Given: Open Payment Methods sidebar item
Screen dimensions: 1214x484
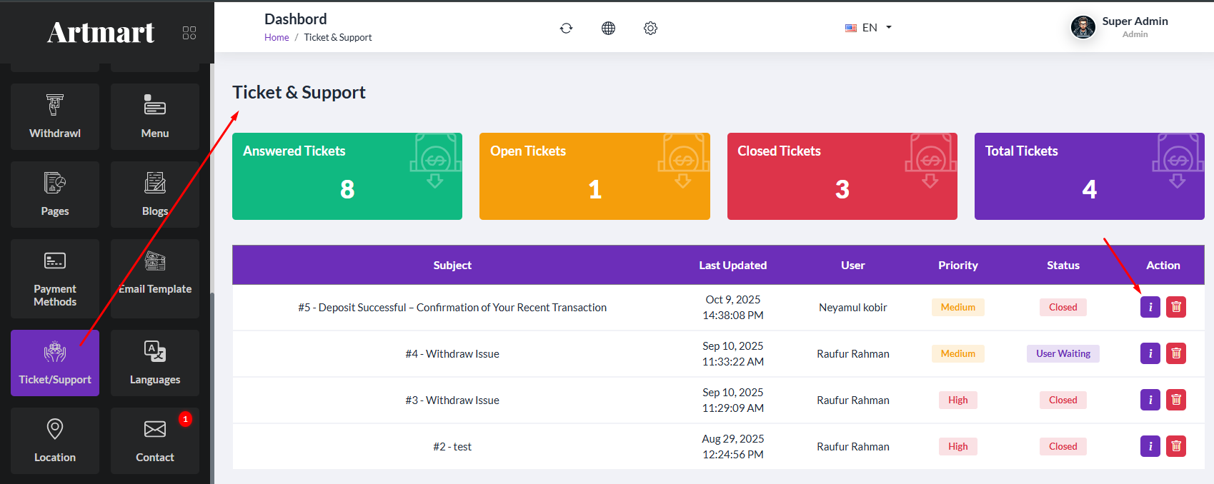Looking at the screenshot, I should 55,278.
